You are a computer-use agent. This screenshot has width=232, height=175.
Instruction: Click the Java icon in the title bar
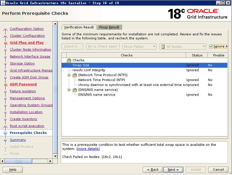pyautogui.click(x=3, y=3)
